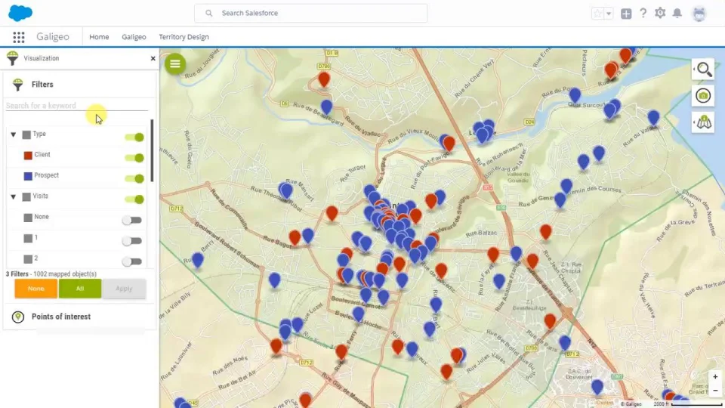
Task: Open the help question mark icon
Action: [643, 14]
